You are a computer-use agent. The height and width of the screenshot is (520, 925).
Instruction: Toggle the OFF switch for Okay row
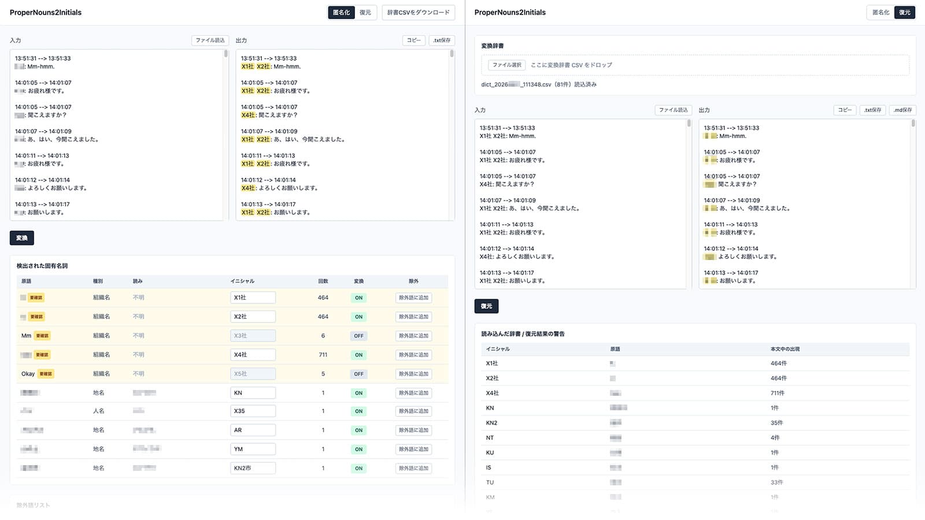tap(358, 374)
